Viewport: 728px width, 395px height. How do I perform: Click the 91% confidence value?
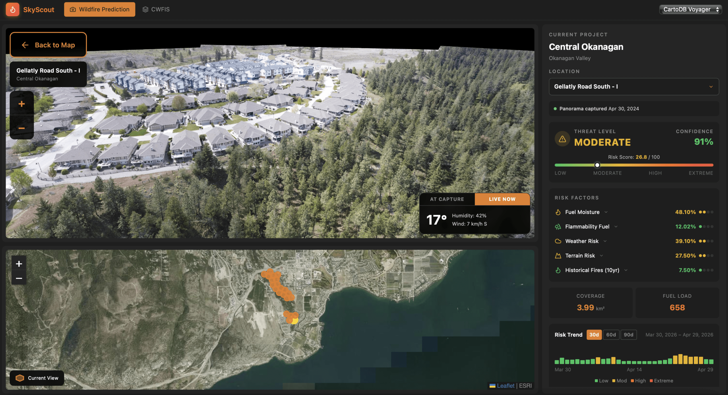pos(704,142)
